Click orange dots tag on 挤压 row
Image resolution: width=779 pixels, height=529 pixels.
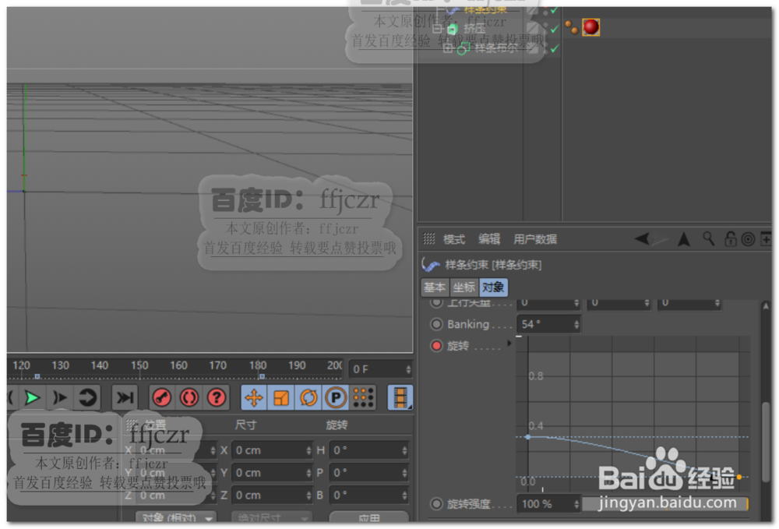point(571,27)
